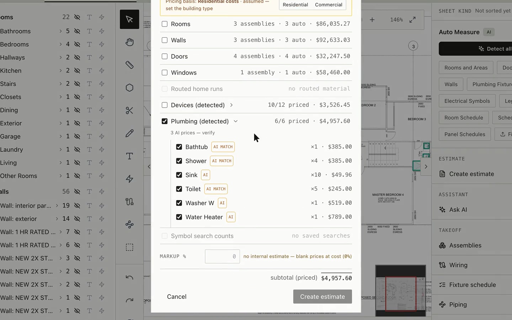Click the Electrical Symbols chip
Viewport: 512px width, 320px height.
pos(467,101)
